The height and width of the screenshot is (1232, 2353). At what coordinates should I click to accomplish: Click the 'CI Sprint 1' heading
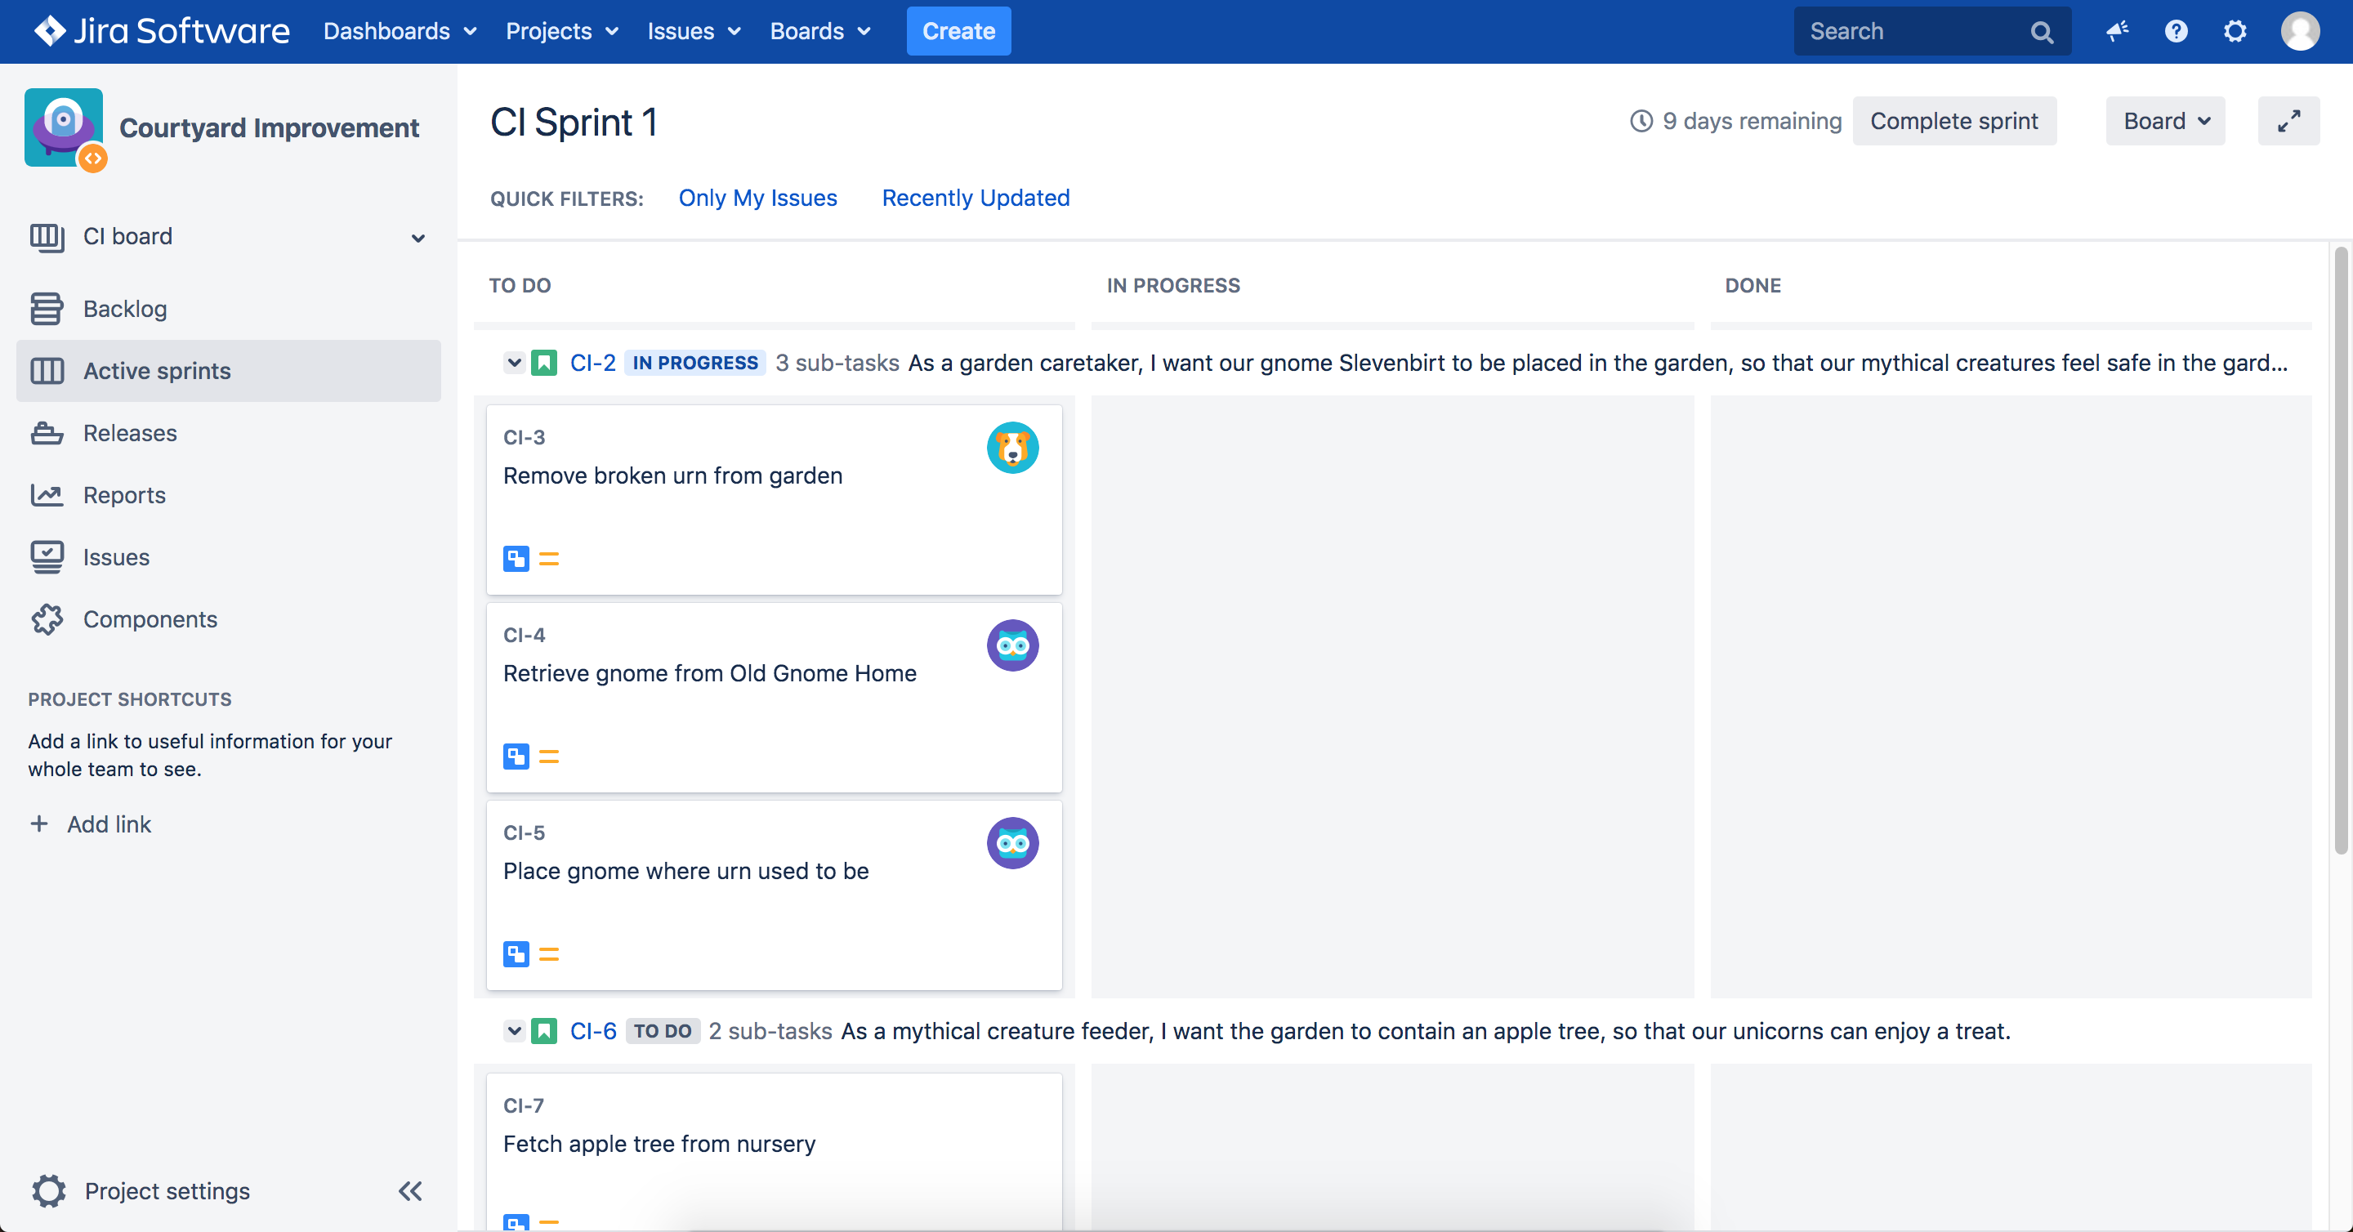(x=574, y=123)
